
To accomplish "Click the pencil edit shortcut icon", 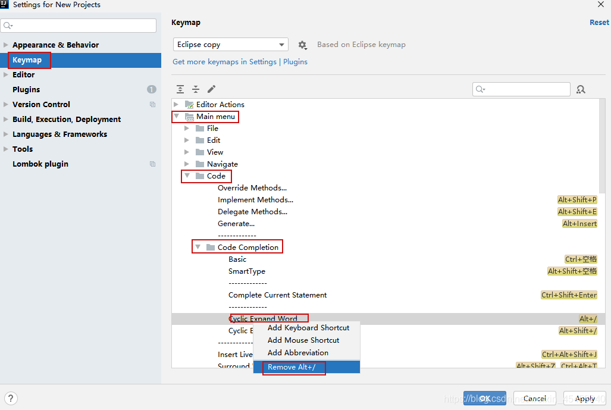I will click(x=211, y=89).
